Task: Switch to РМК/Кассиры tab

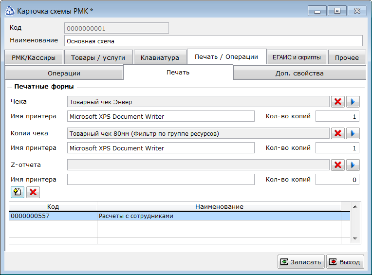Action: [x=34, y=57]
